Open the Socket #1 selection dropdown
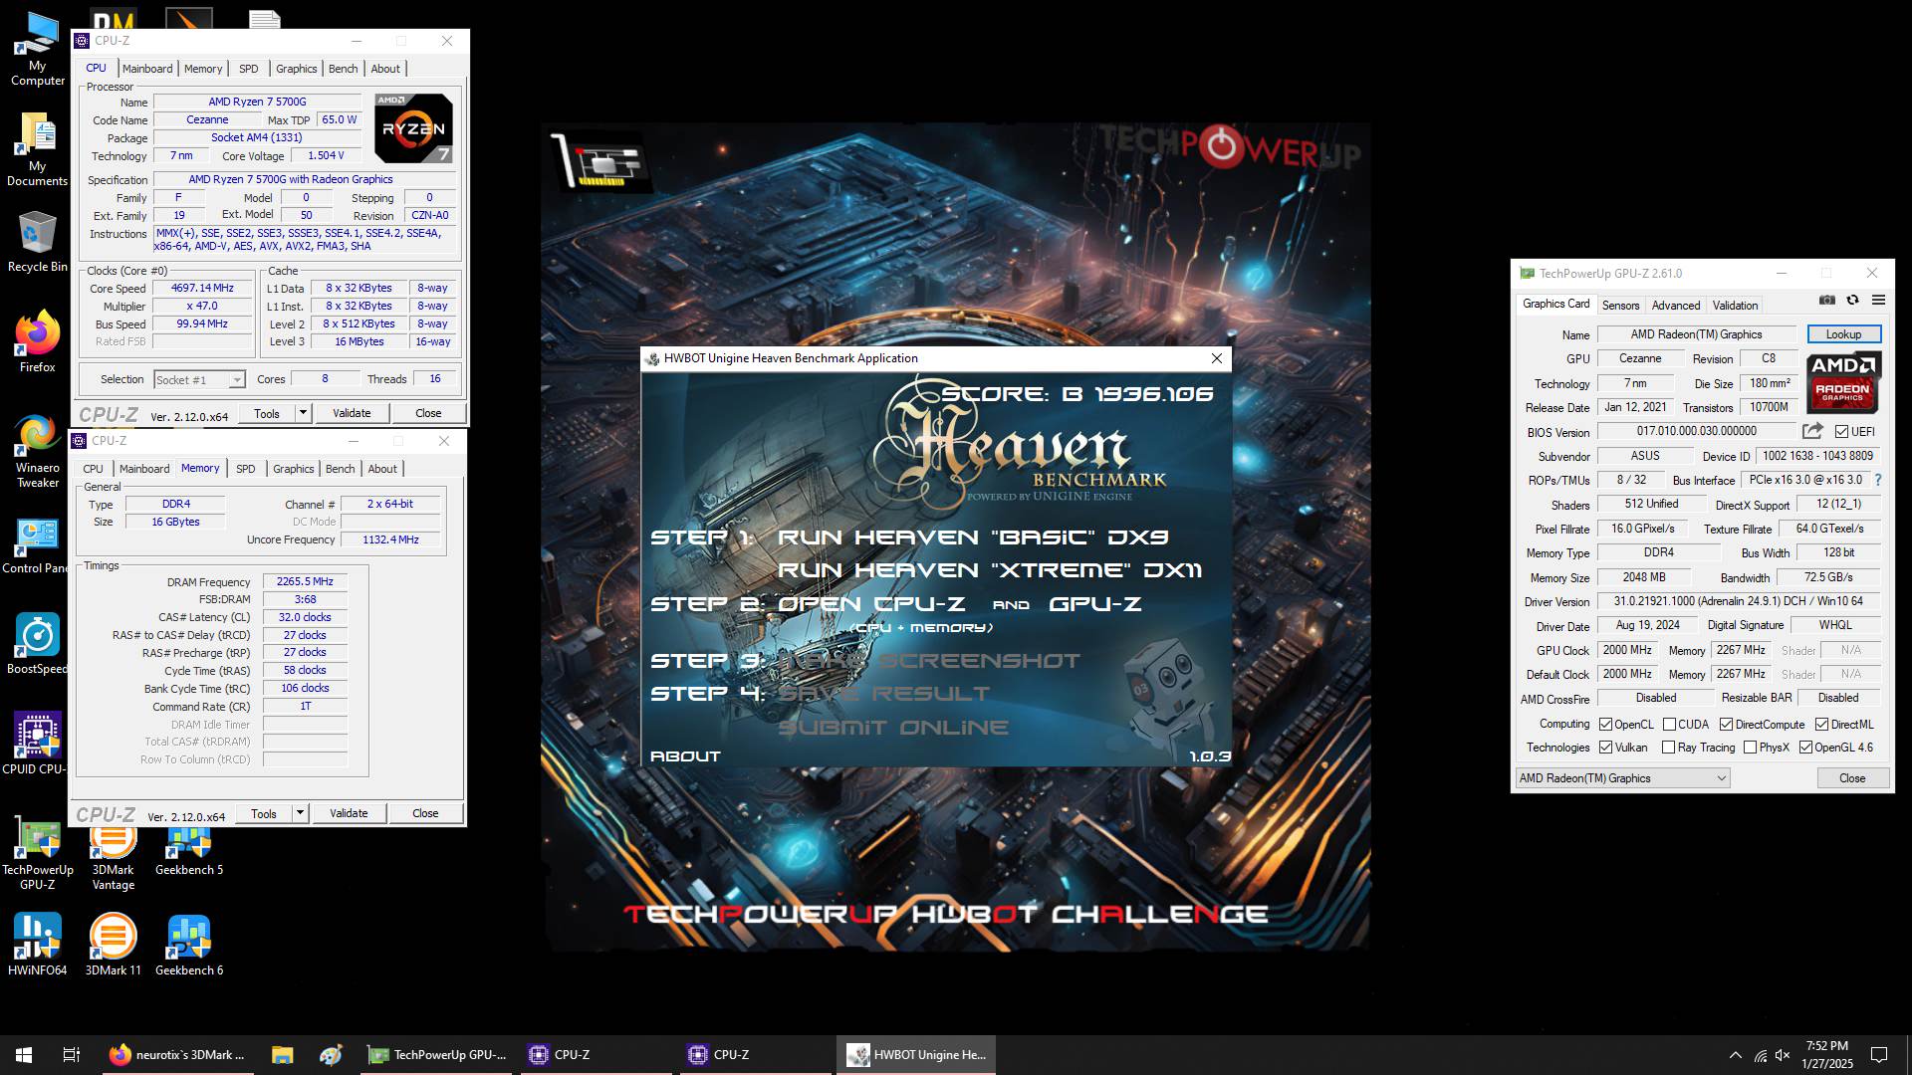The width and height of the screenshot is (1912, 1075). [199, 379]
